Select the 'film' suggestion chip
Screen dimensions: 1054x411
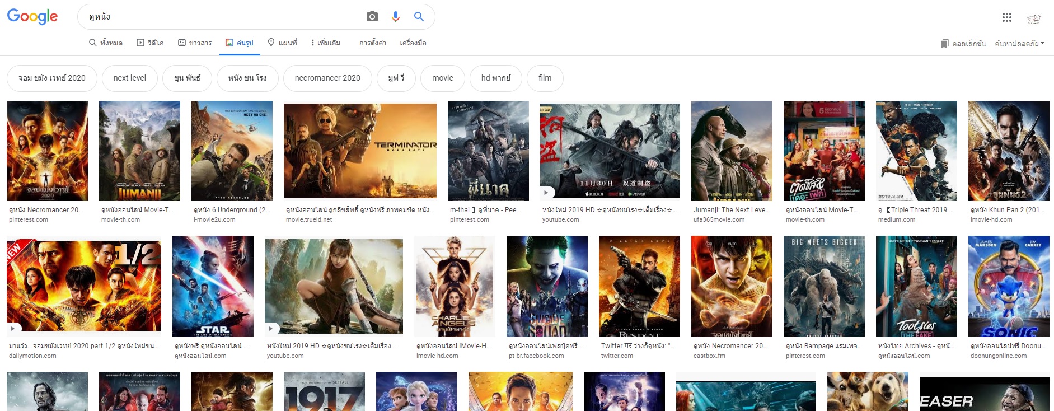click(x=545, y=78)
